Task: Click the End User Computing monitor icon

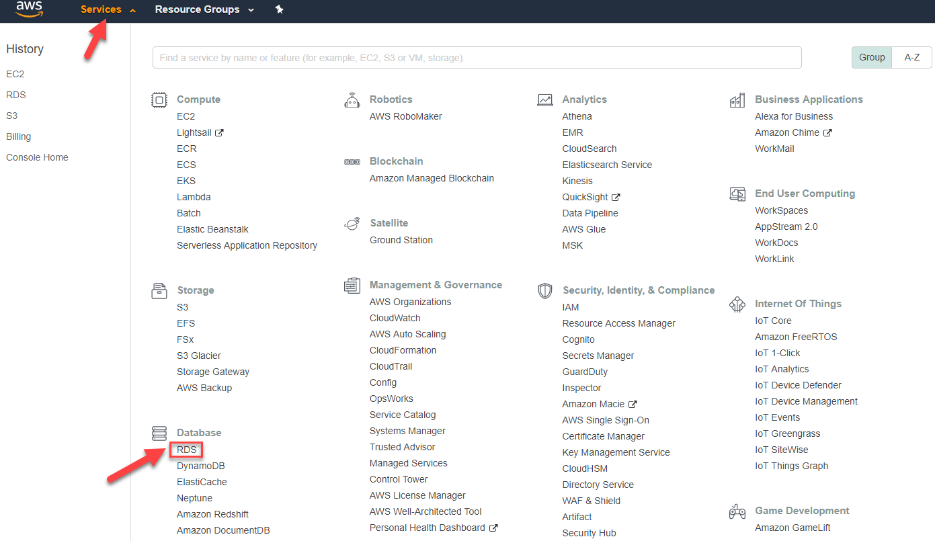Action: click(x=737, y=194)
